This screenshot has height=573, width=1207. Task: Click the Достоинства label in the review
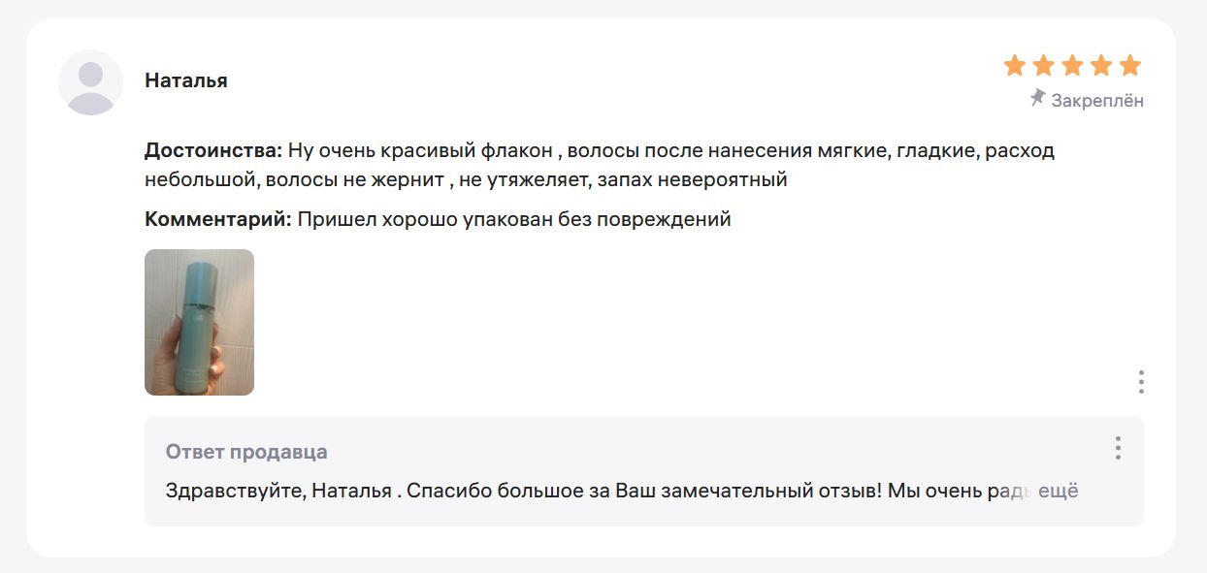pyautogui.click(x=213, y=151)
